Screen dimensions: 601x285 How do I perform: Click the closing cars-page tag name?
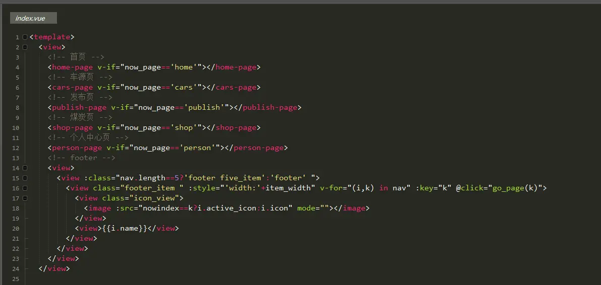click(x=236, y=88)
